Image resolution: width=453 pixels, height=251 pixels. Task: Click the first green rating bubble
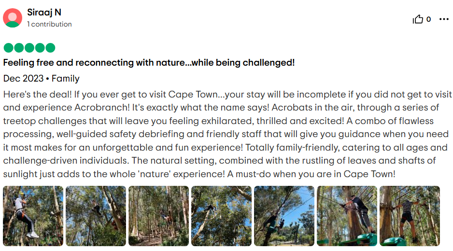coord(8,48)
